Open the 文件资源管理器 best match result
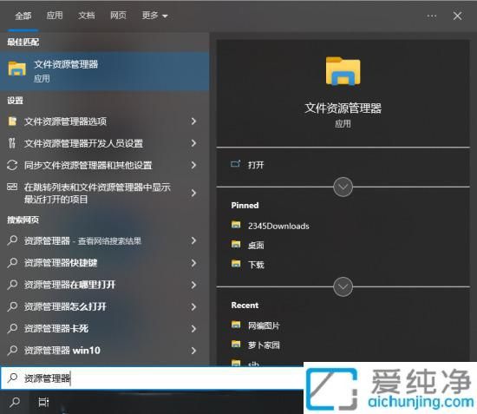Screen dimensions: 477x414 point(104,71)
